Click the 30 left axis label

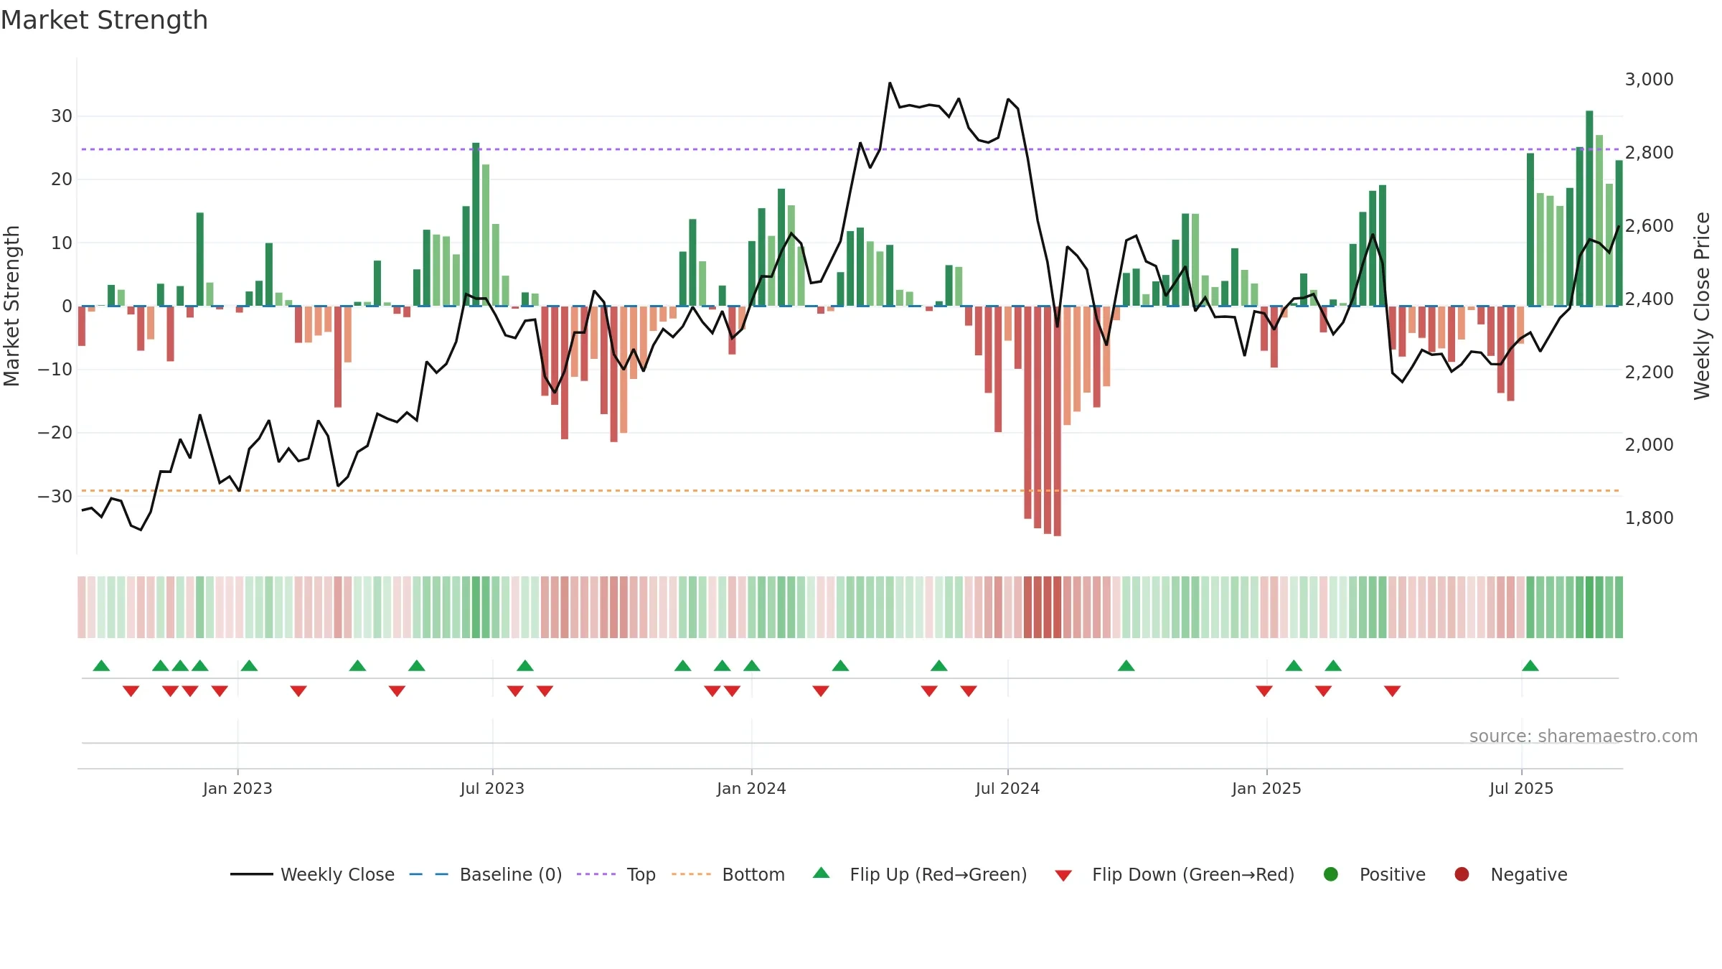coord(62,116)
